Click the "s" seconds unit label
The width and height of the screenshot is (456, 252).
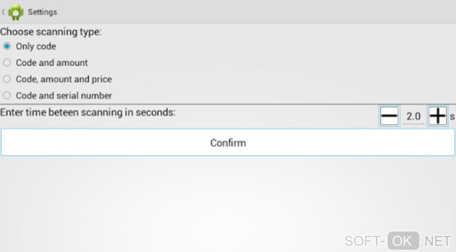tap(452, 117)
